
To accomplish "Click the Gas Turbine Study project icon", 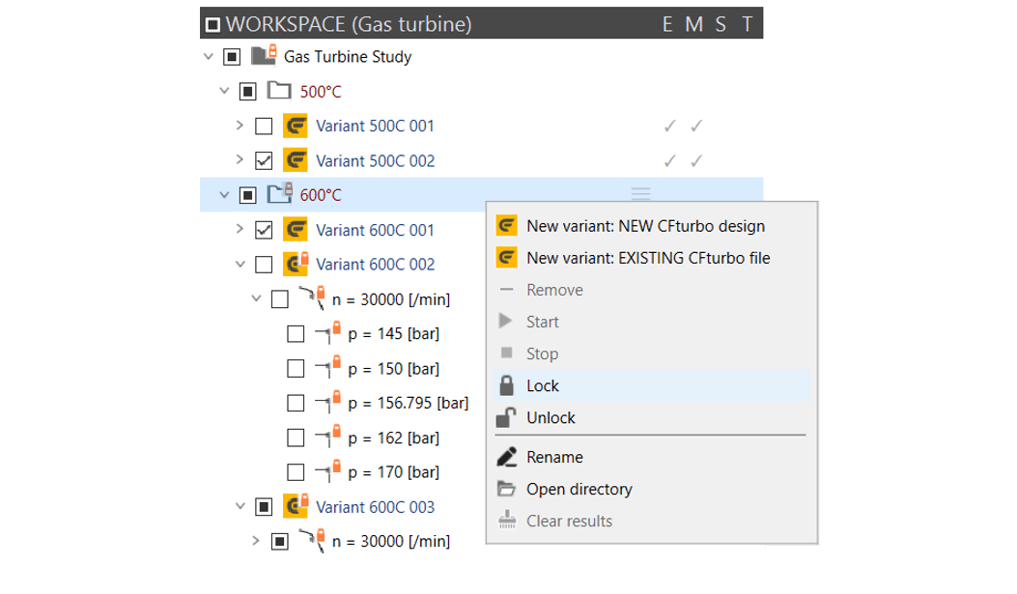I will 264,55.
